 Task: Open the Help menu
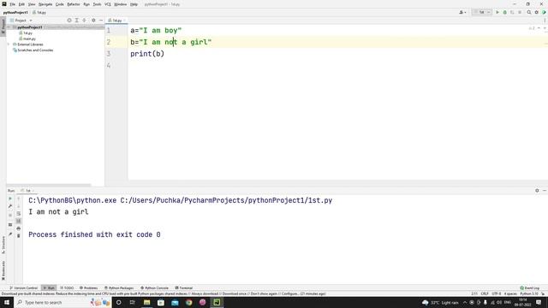[134, 4]
